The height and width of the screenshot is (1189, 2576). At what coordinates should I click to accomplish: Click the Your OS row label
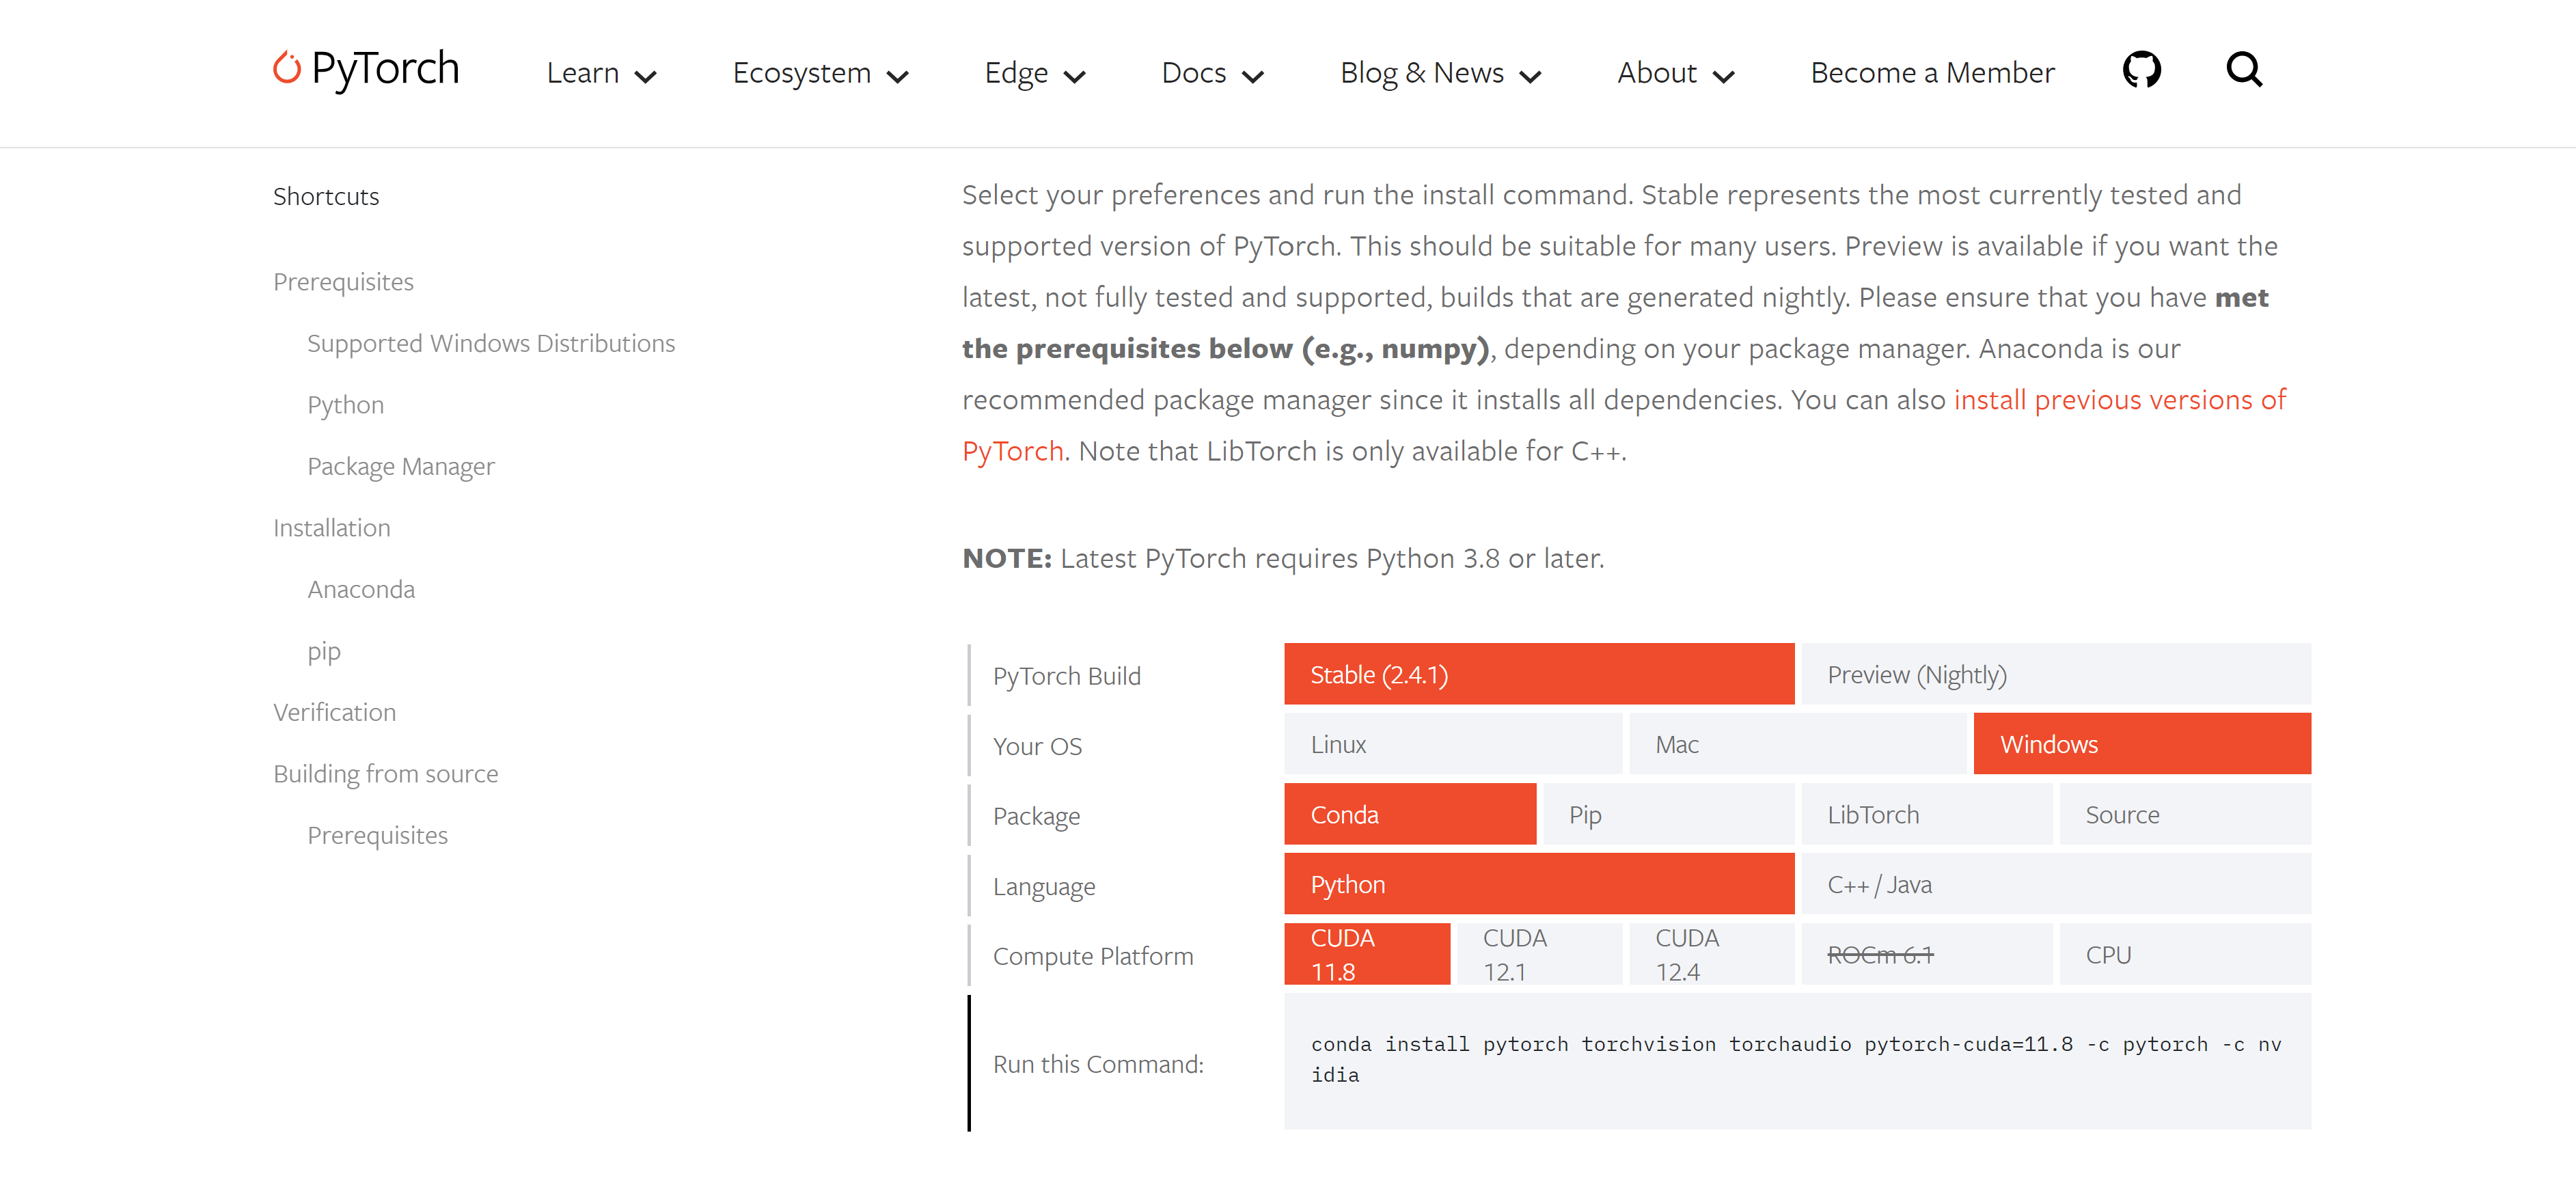1037,746
